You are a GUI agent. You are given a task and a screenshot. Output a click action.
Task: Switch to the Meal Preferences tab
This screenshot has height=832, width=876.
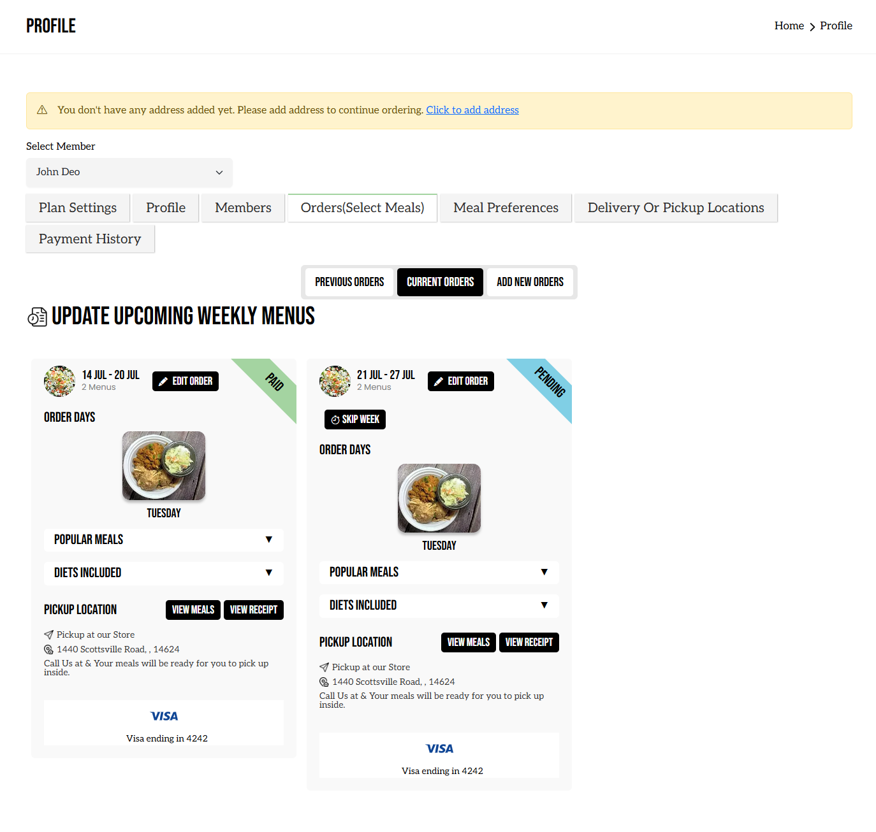click(x=505, y=208)
